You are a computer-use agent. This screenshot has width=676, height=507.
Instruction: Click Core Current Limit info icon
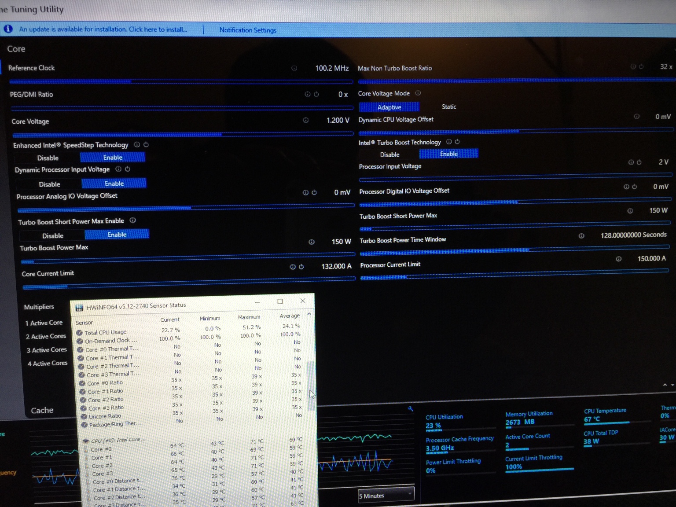point(293,267)
